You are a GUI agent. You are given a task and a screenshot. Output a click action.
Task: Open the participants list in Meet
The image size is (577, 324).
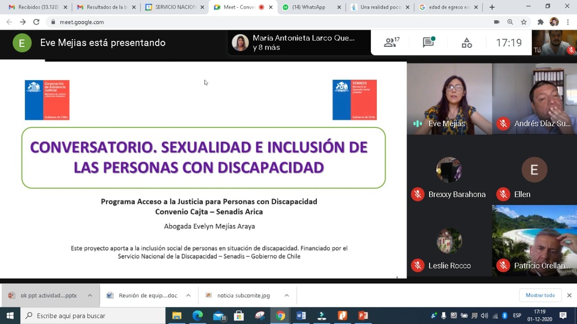391,43
